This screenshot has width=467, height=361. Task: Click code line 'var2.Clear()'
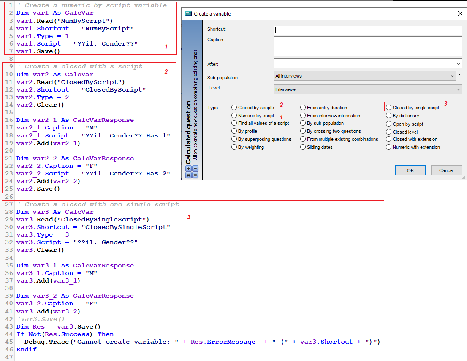(x=40, y=105)
